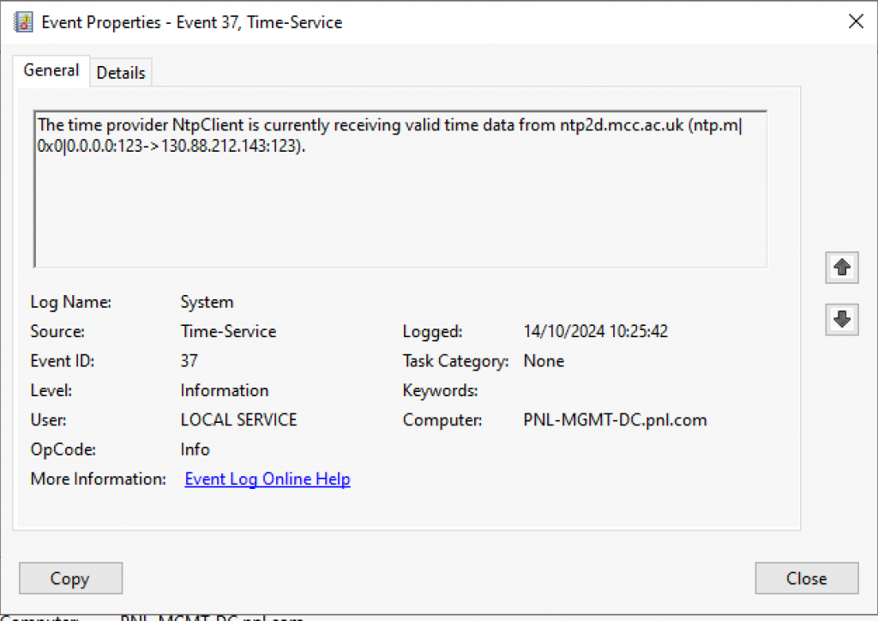The image size is (878, 621).
Task: Click the Source value Time-Service
Action: [x=228, y=331]
